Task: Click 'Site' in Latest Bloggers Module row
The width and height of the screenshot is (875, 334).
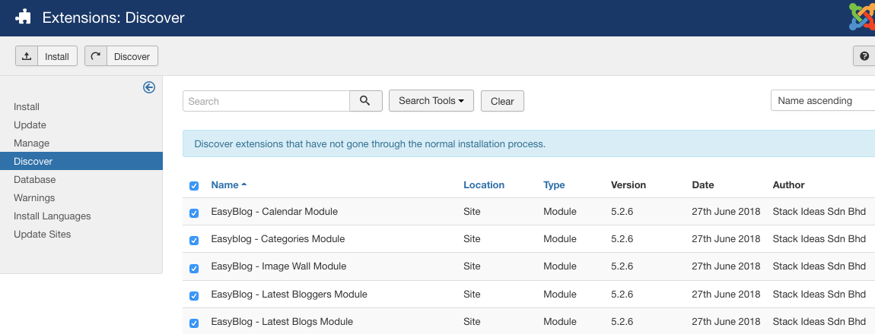Action: [472, 294]
